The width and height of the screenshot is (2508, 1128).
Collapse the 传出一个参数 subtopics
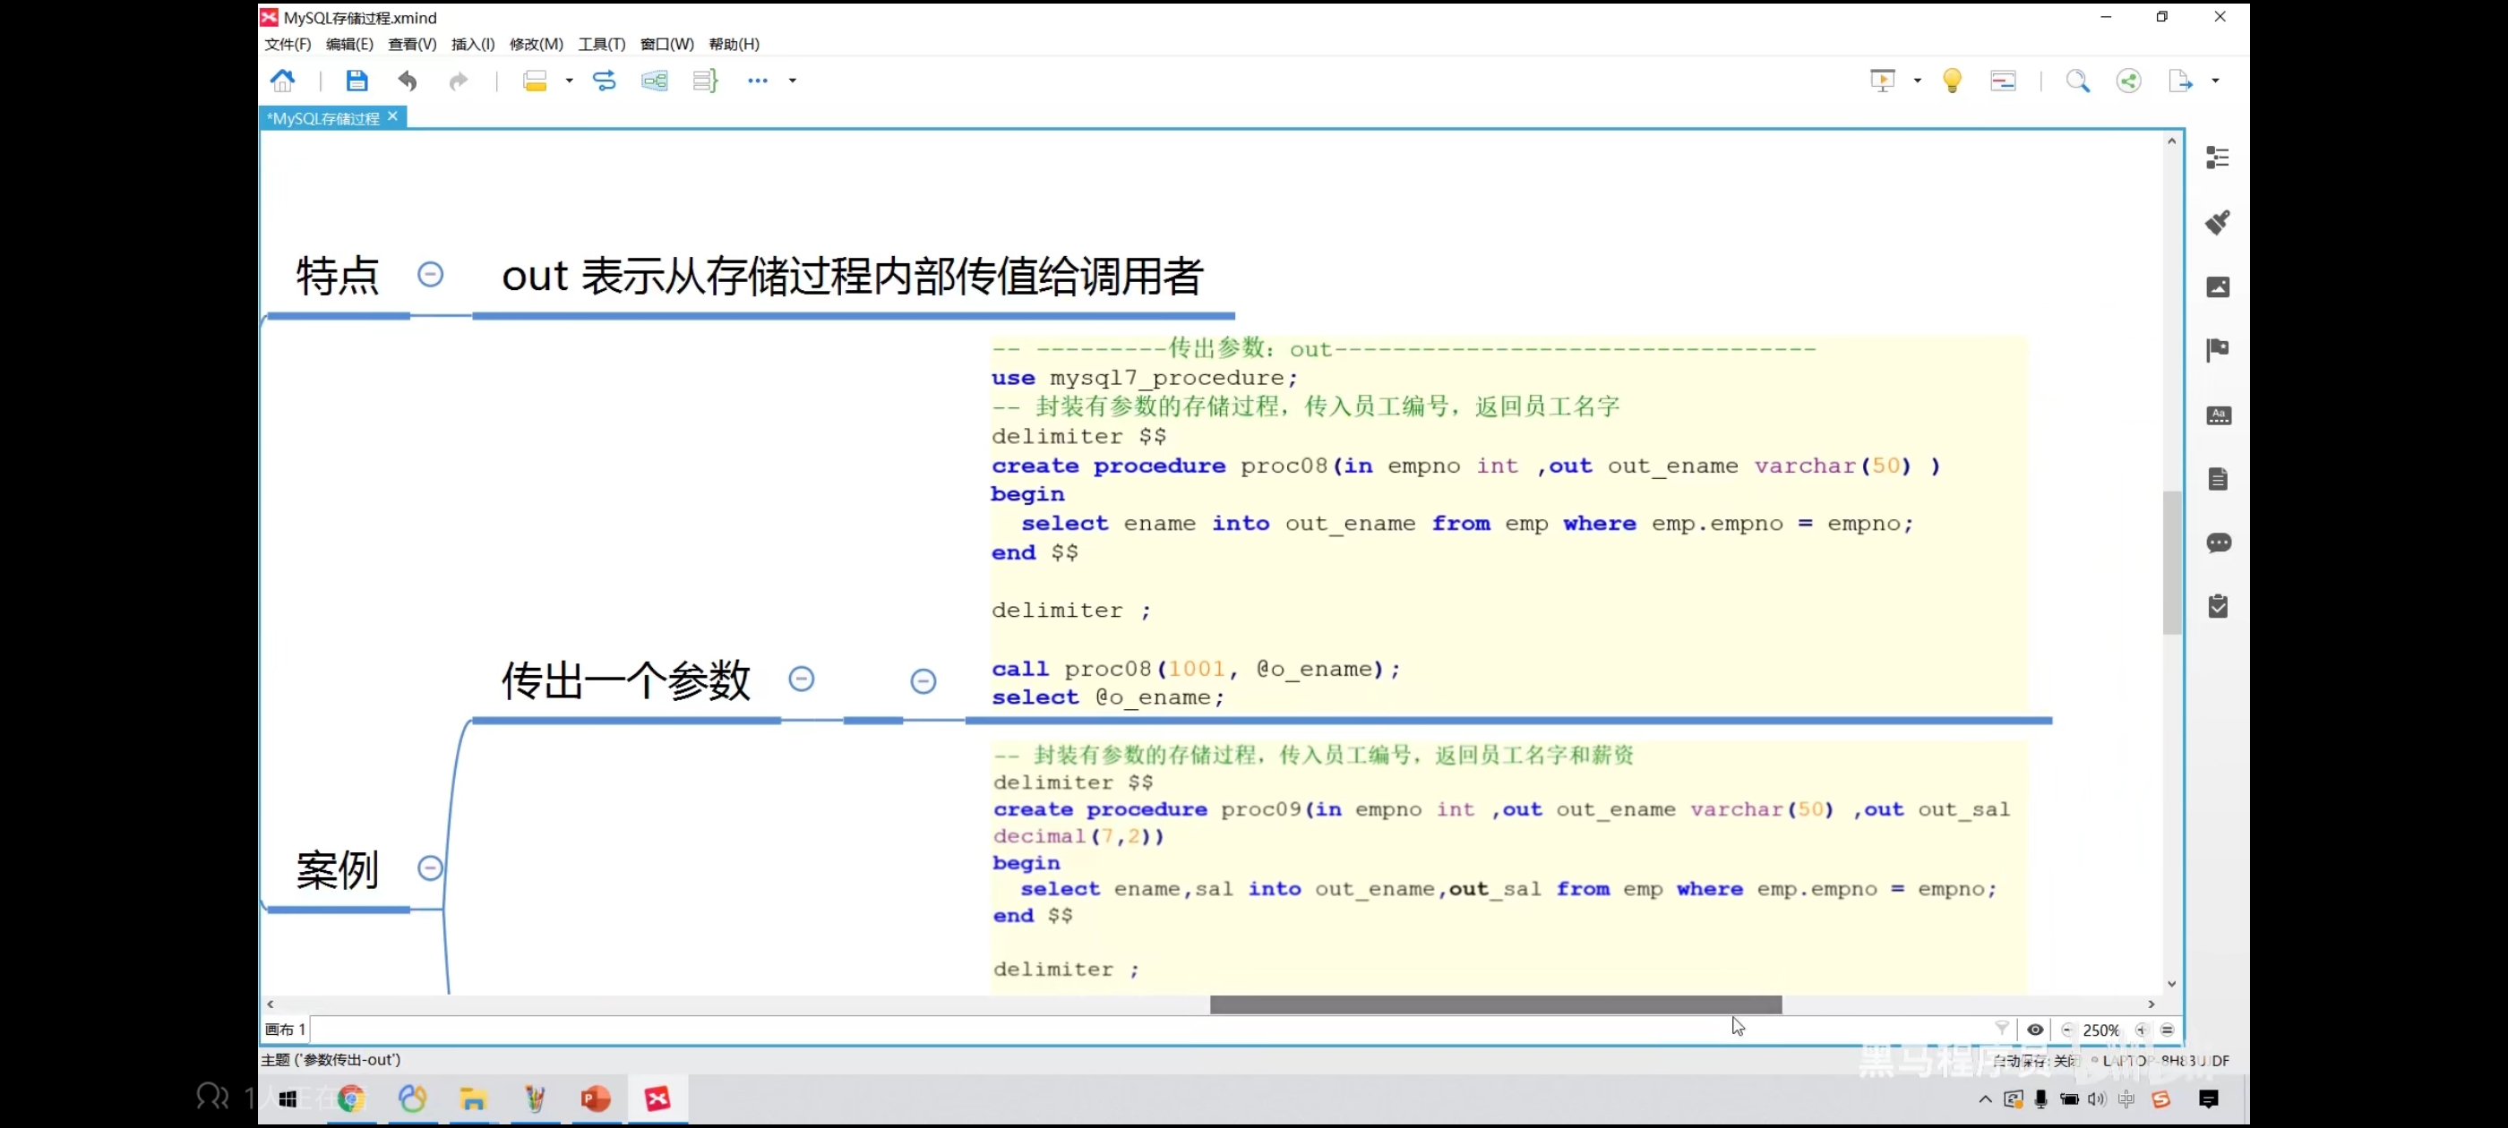pos(802,679)
